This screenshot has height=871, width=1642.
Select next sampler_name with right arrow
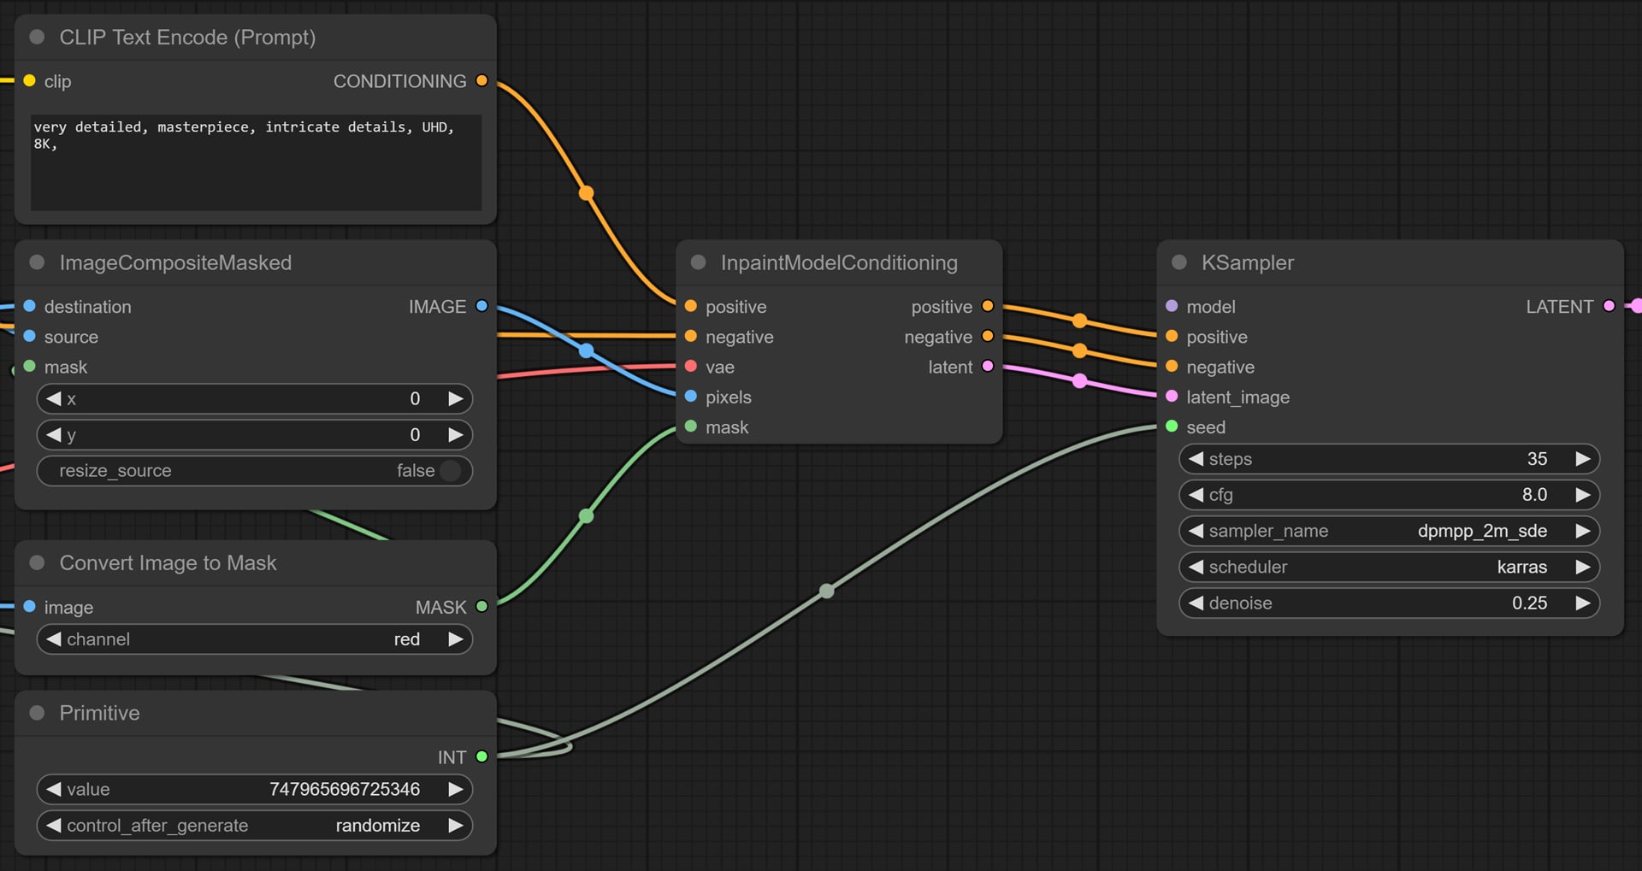coord(1583,531)
